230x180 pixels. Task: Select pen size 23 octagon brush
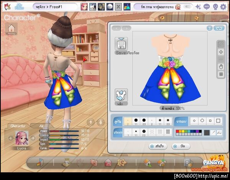(144, 132)
